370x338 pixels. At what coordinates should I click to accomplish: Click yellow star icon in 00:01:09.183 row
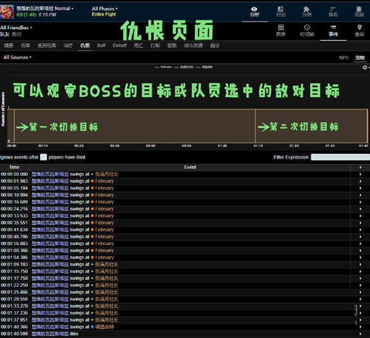pyautogui.click(x=92, y=265)
